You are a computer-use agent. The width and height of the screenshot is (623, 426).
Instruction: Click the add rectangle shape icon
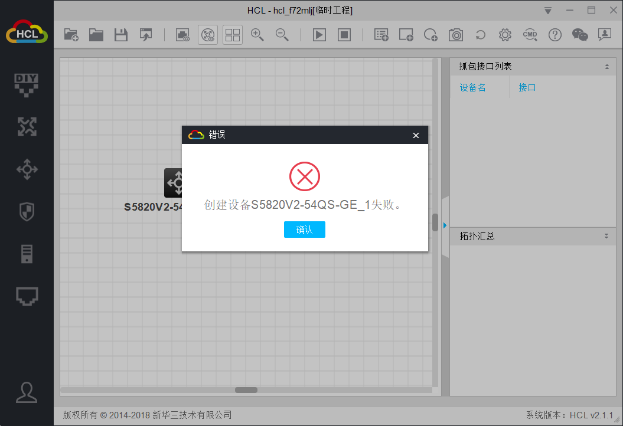pyautogui.click(x=406, y=35)
